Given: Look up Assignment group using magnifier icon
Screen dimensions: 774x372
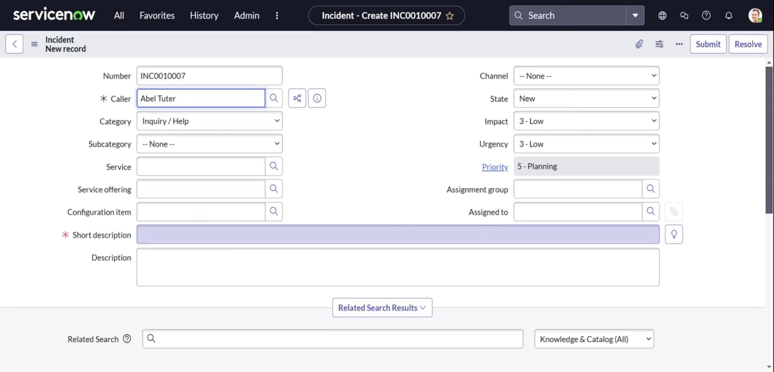Looking at the screenshot, I should click(651, 189).
